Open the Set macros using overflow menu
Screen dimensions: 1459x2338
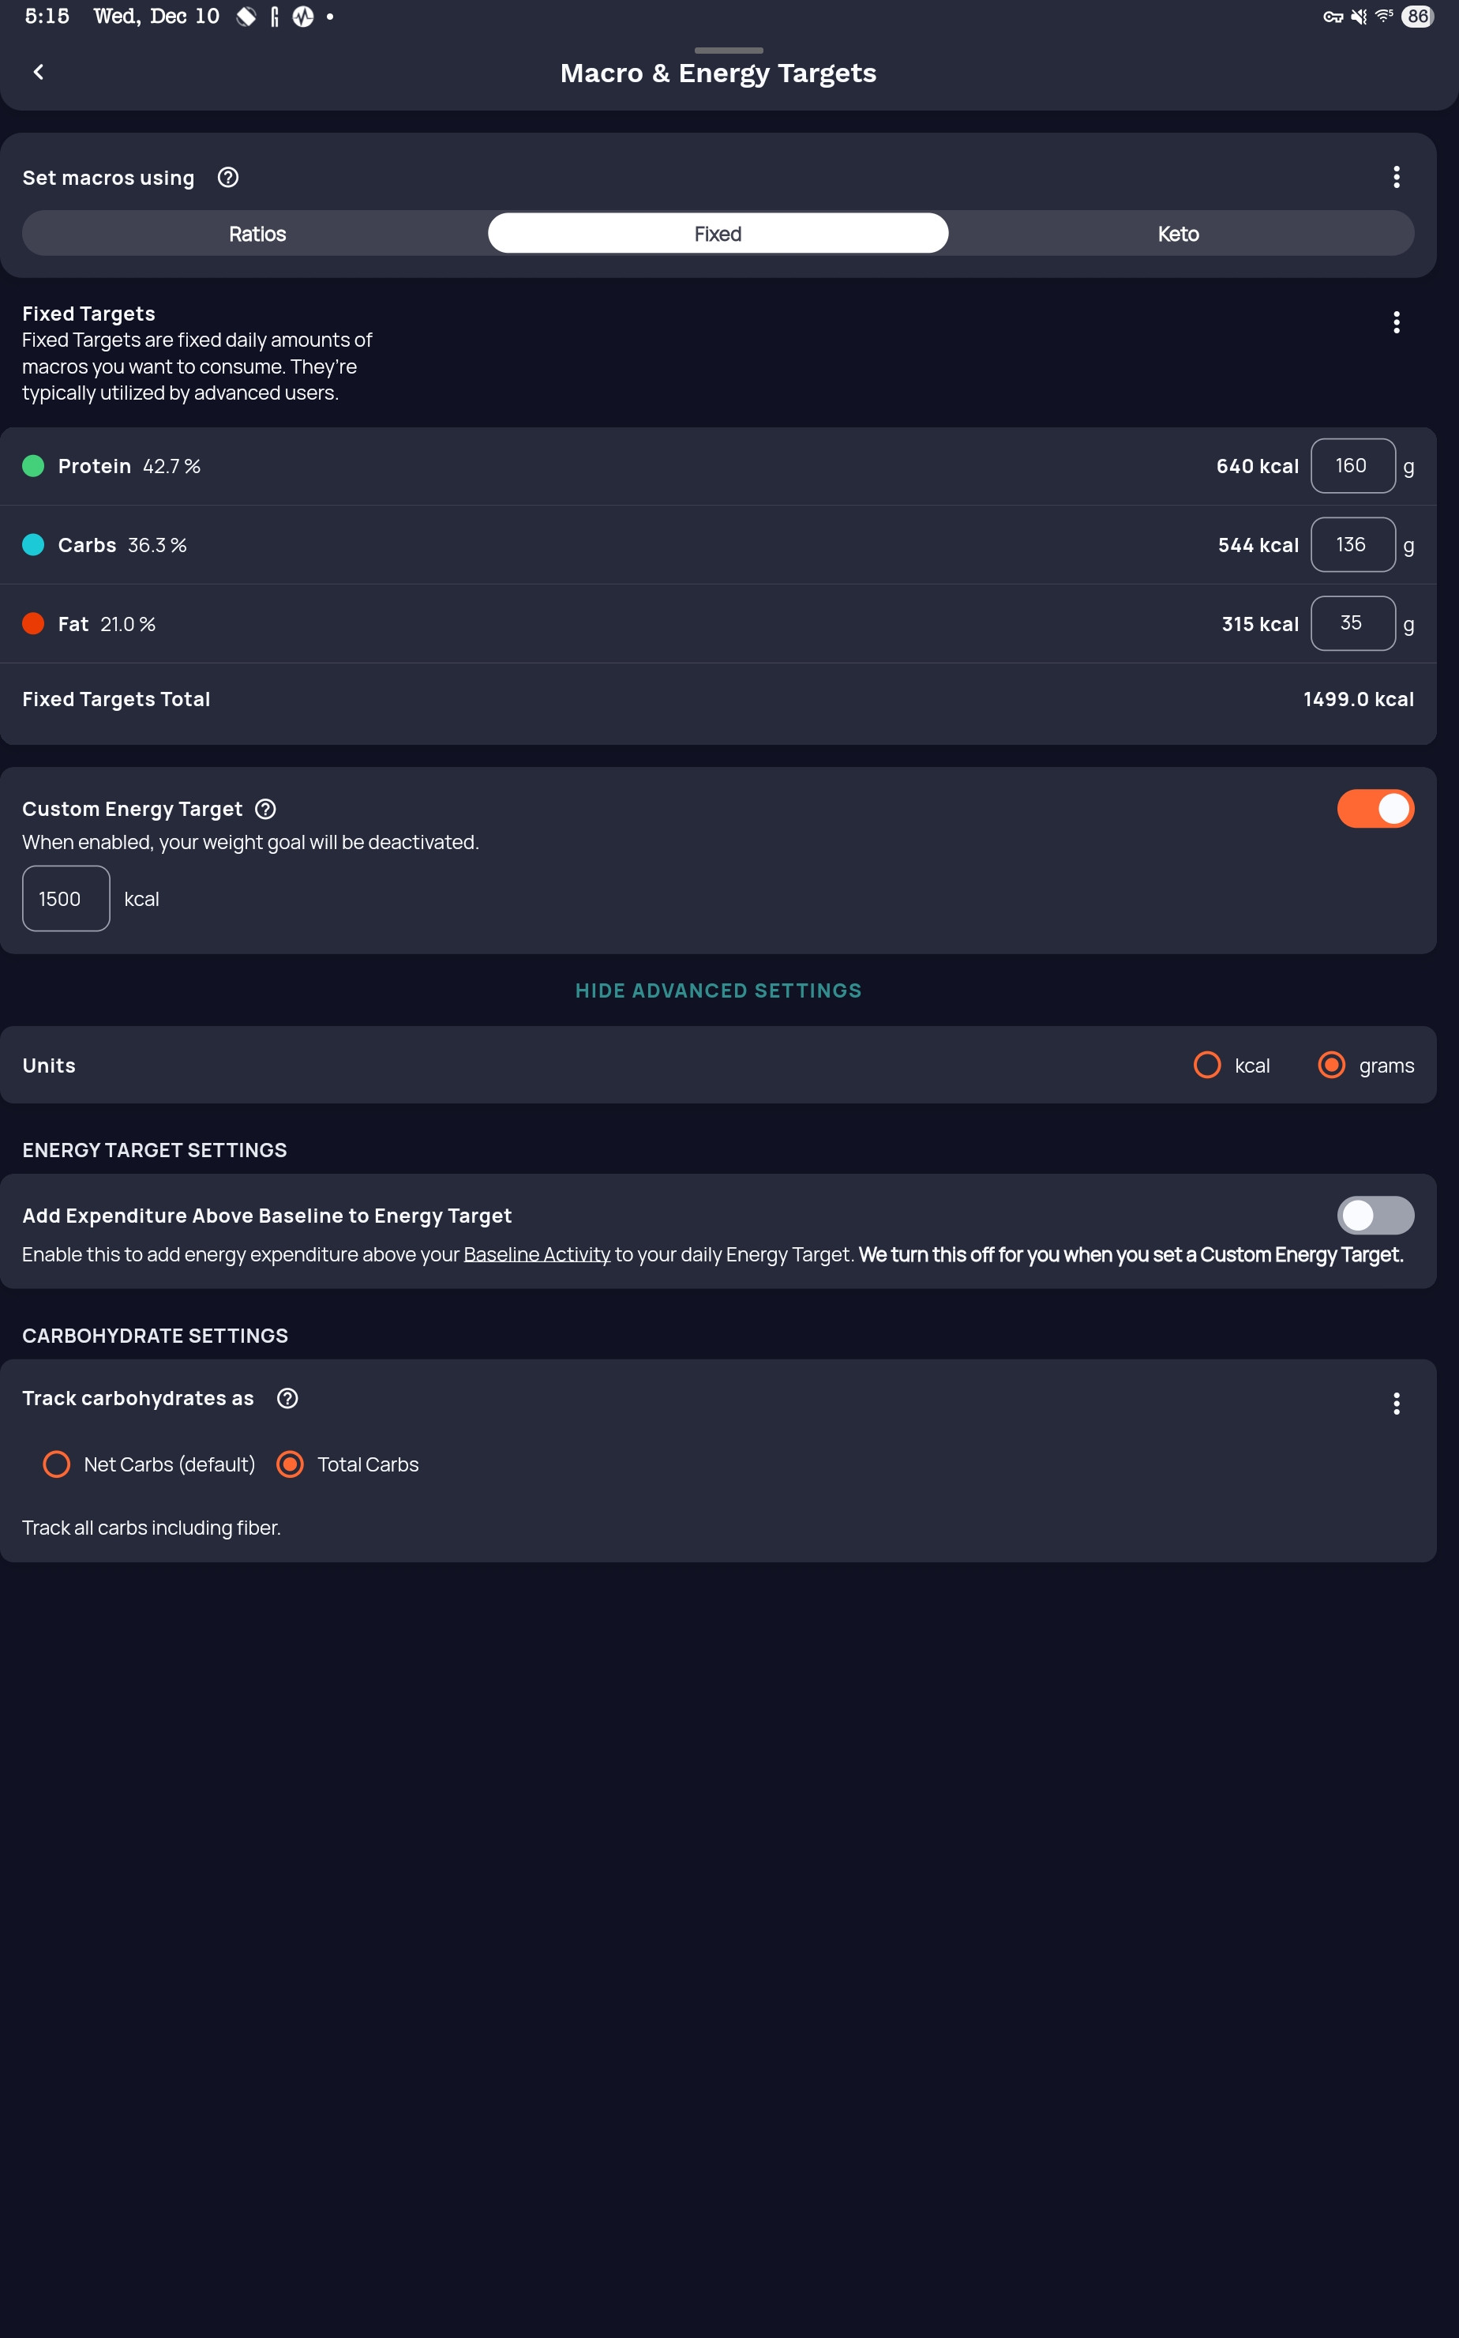click(1395, 177)
